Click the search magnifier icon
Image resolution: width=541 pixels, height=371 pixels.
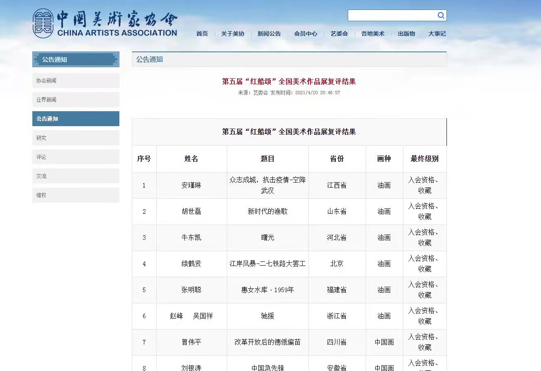pos(441,16)
